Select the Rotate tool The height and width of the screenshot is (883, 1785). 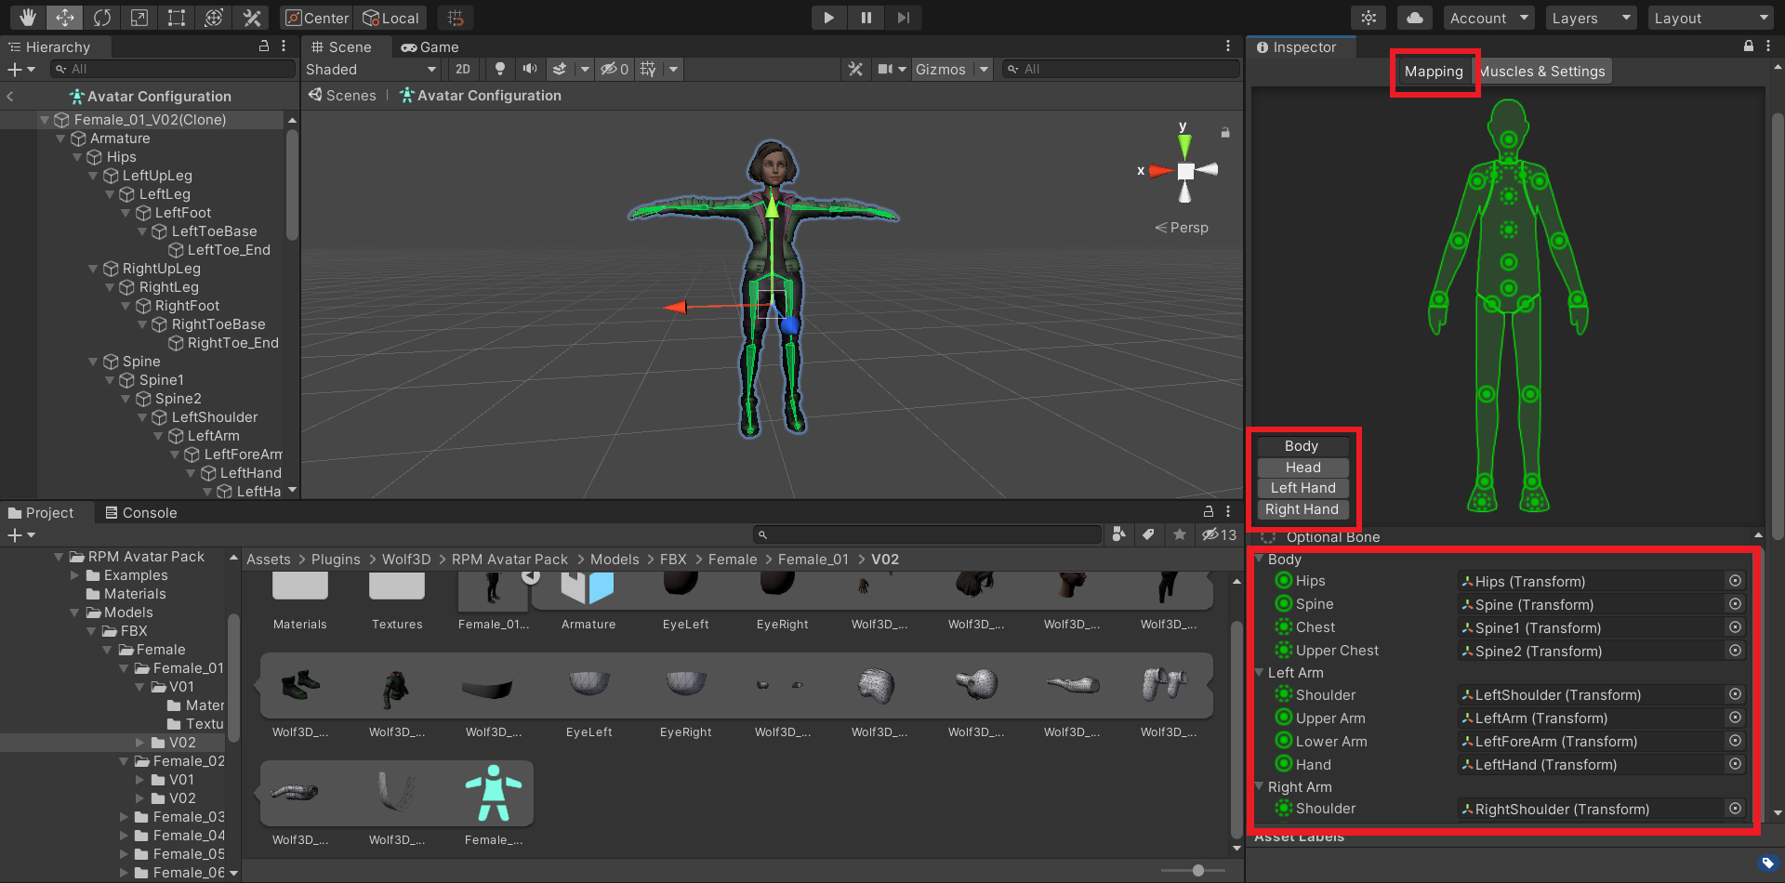tap(102, 18)
